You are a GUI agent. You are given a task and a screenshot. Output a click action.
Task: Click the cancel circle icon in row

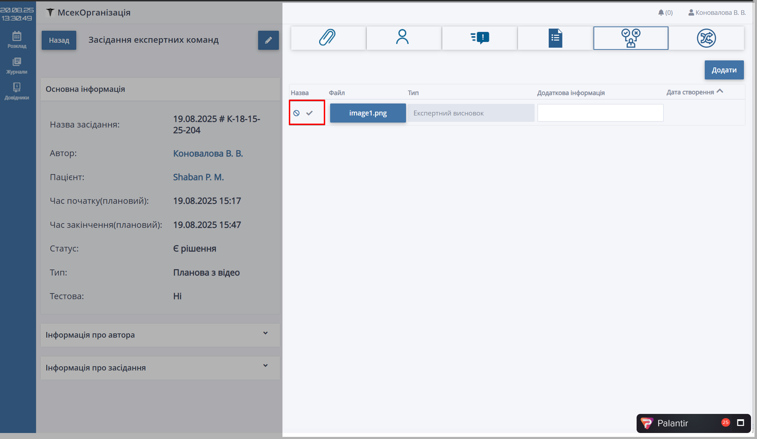pyautogui.click(x=297, y=113)
